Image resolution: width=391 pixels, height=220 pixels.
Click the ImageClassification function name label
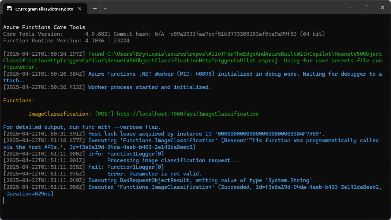pyautogui.click(x=60, y=114)
